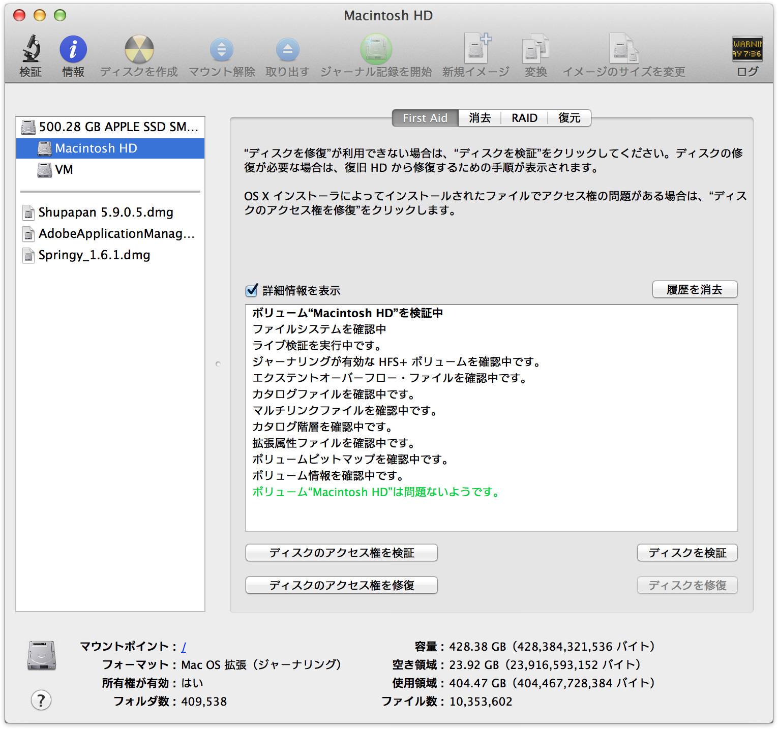Select Springy_1.6.1.dmg disk image
This screenshot has height=729, width=778.
110,255
